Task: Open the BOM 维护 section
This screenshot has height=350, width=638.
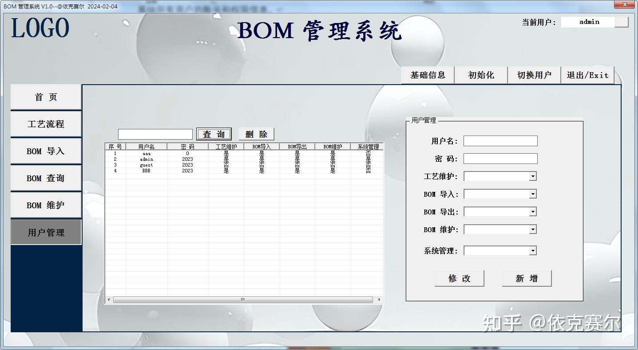Action: coord(45,205)
